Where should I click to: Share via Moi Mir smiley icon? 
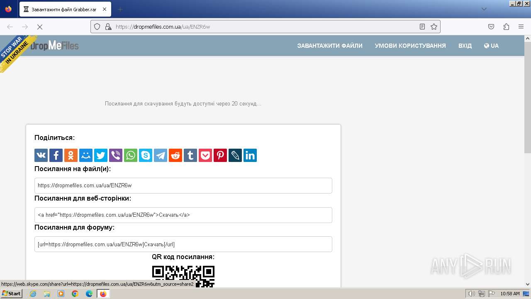[86, 155]
